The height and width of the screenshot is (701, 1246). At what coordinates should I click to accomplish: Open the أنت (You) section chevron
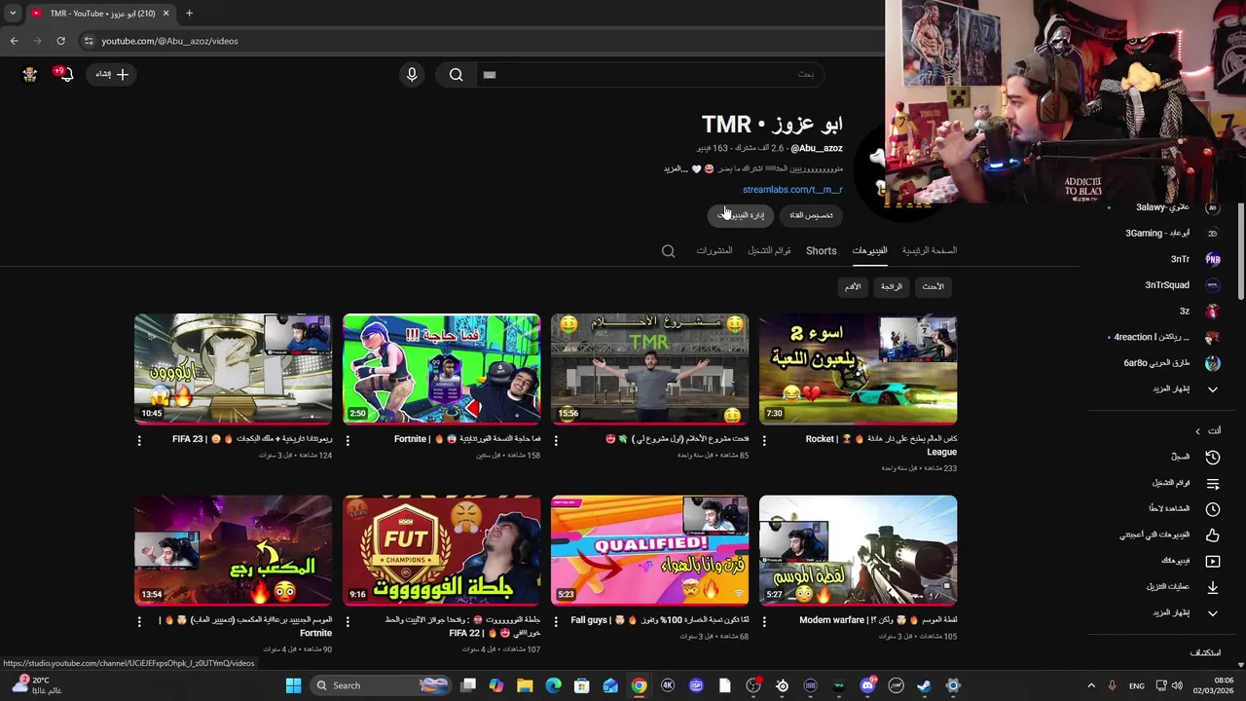point(1198,431)
